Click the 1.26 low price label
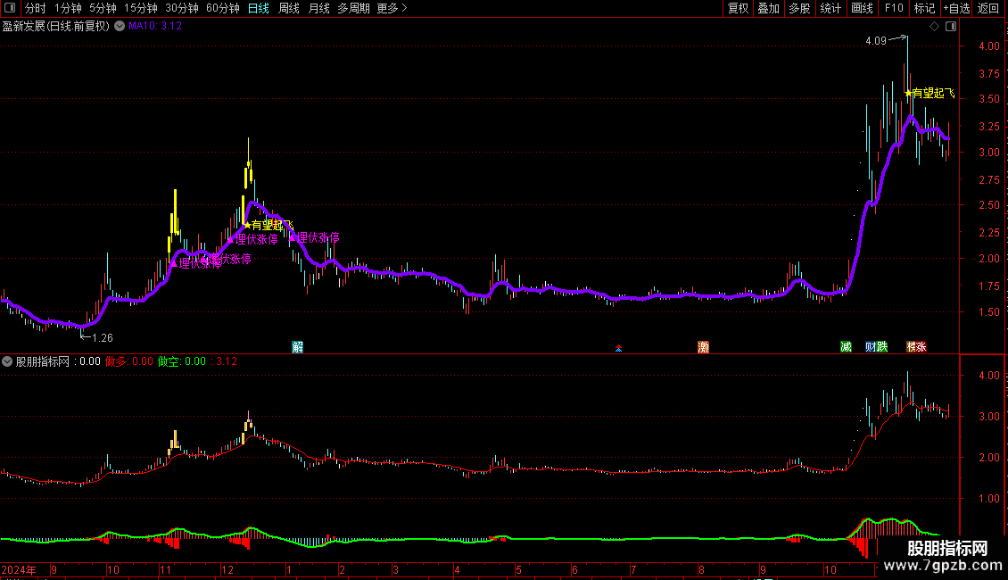Screen dimensions: 1008x580 coord(103,337)
